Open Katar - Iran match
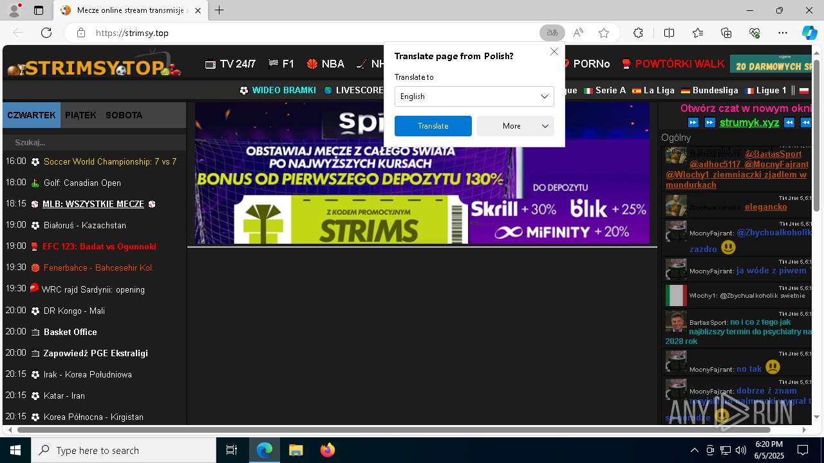Screen dimensions: 824x463 coord(64,395)
